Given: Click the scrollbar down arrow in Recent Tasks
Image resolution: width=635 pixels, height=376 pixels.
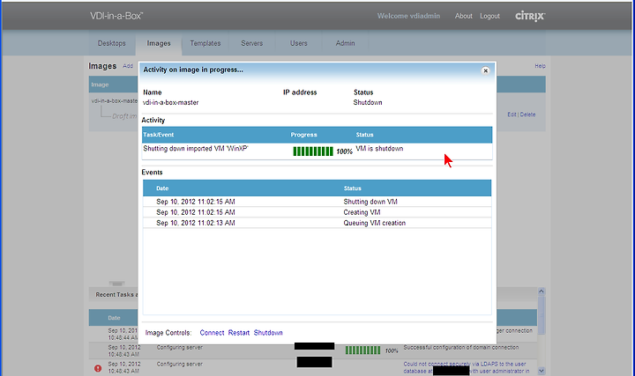Looking at the screenshot, I should pos(542,371).
